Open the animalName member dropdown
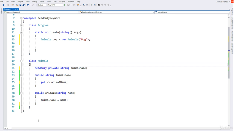The image size is (234, 131). 192,12
